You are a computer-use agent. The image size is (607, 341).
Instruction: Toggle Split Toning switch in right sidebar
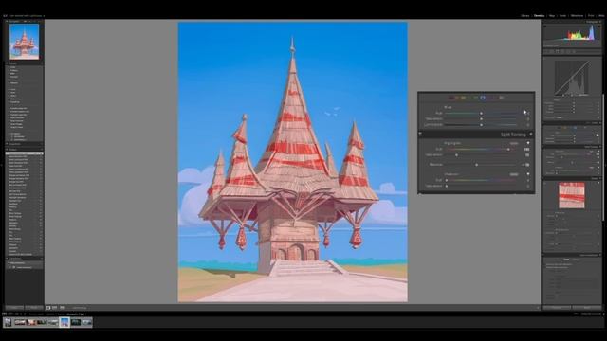point(543,147)
